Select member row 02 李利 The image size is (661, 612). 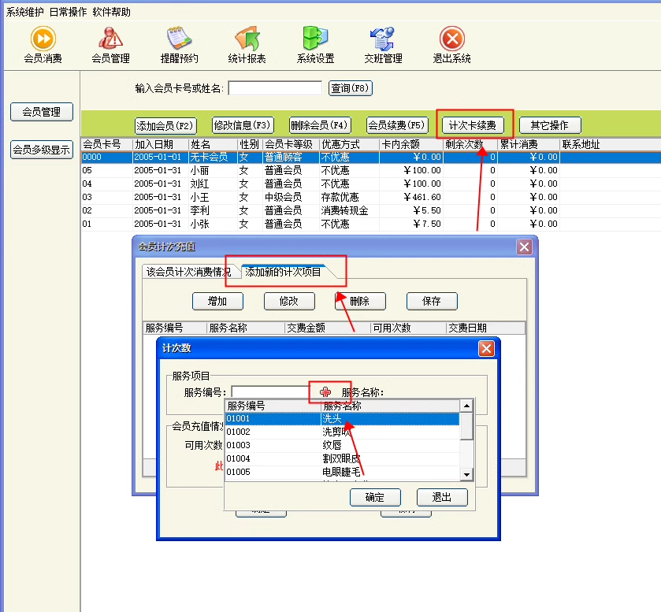[371, 210]
